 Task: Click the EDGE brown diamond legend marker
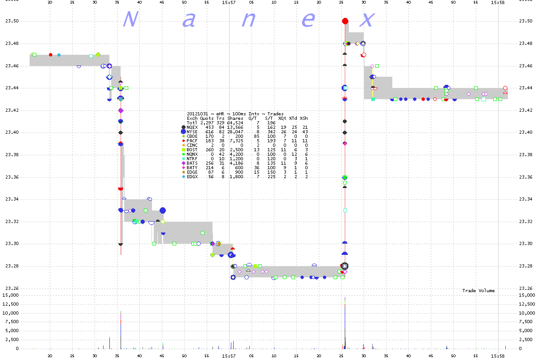tap(183, 172)
